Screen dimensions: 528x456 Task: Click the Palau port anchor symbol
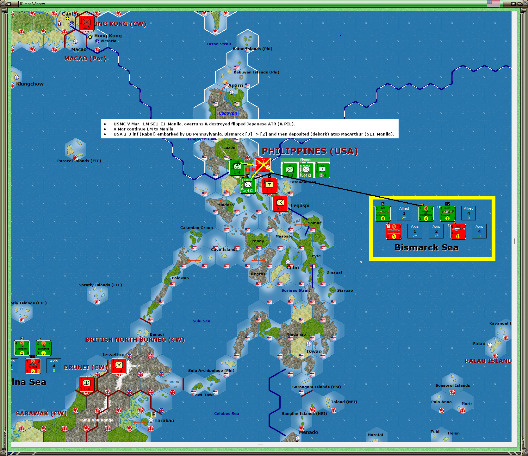point(490,345)
